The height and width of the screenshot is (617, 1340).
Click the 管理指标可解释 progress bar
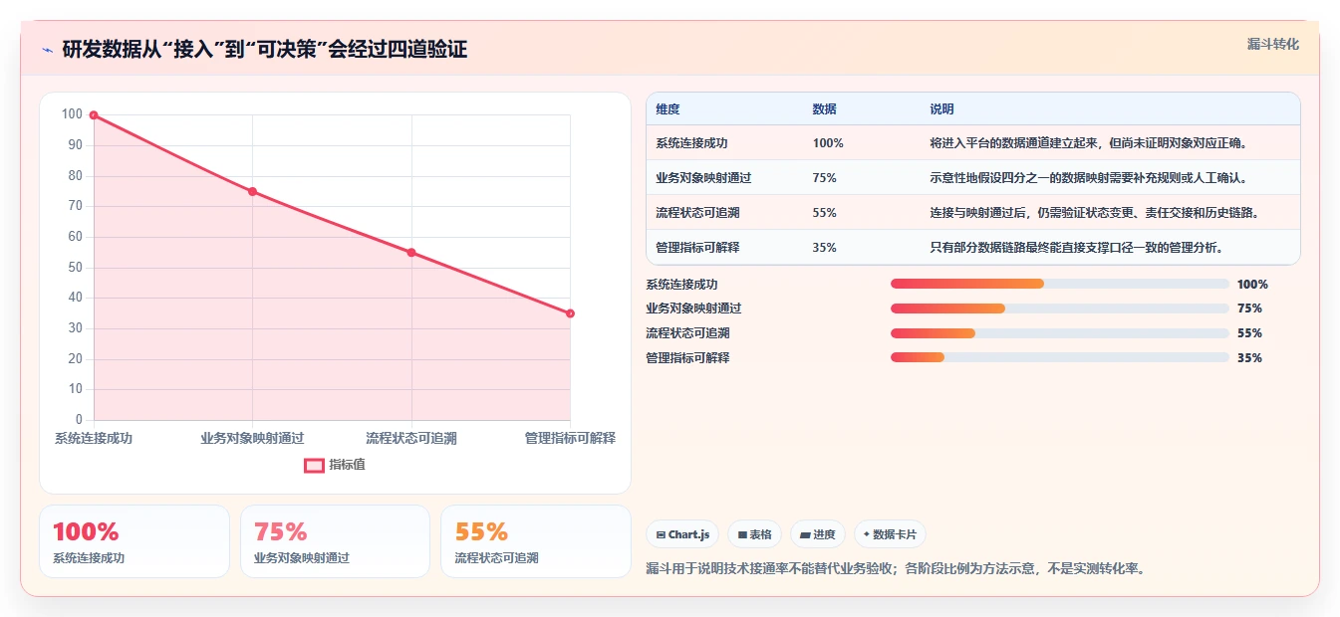coord(1060,358)
